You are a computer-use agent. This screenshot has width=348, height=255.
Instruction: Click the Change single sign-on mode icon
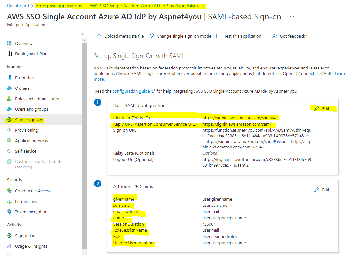(x=152, y=36)
